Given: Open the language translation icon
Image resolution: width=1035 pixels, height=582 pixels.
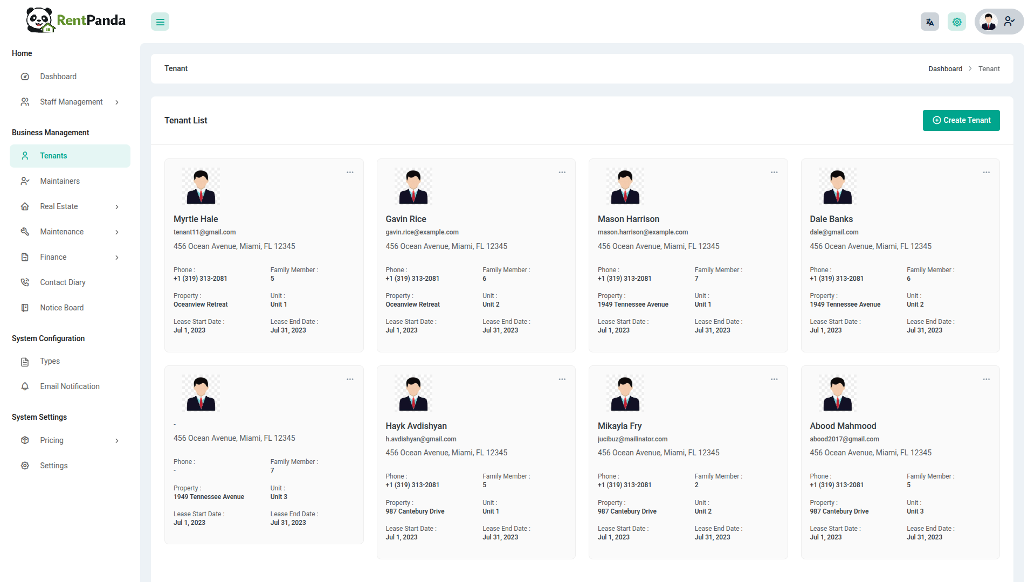Looking at the screenshot, I should (930, 22).
